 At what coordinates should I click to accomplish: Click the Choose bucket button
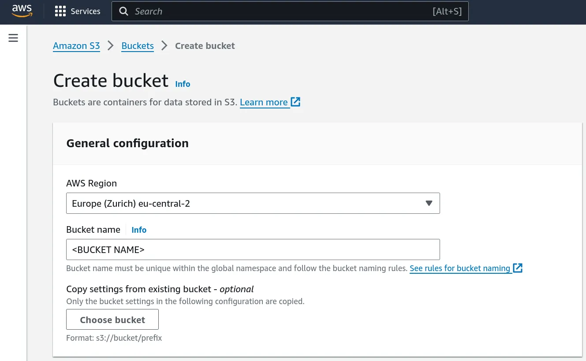click(112, 320)
